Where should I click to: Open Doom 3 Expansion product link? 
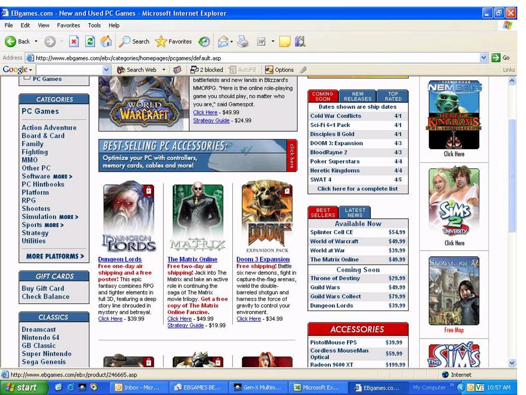(x=263, y=259)
